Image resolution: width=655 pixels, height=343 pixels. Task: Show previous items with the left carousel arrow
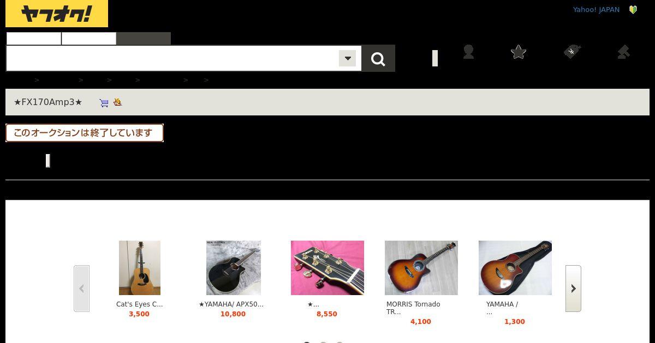(x=81, y=289)
